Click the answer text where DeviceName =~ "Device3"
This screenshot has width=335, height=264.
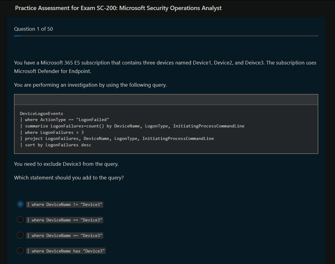pos(65,235)
